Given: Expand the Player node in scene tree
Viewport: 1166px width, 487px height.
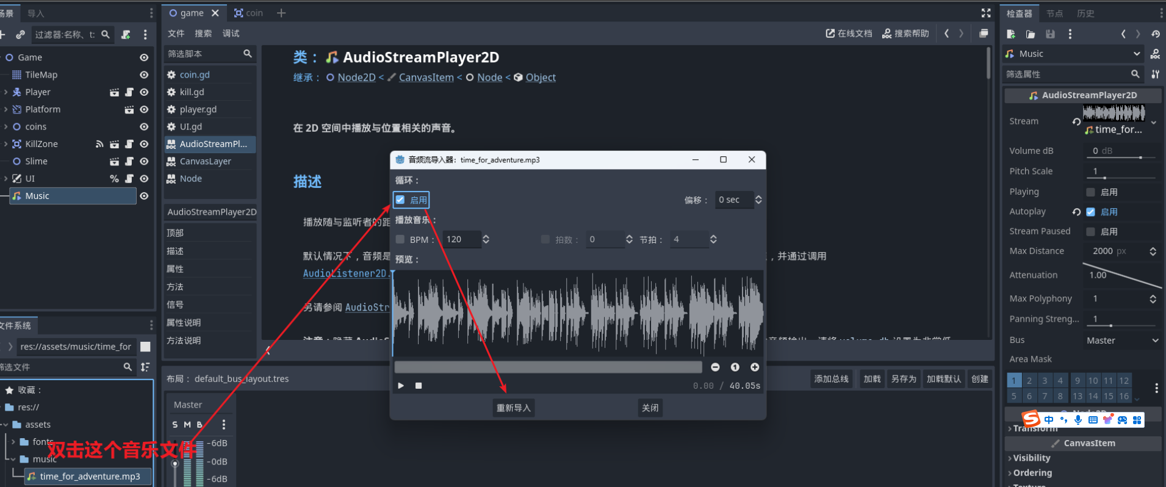Looking at the screenshot, I should 5,92.
